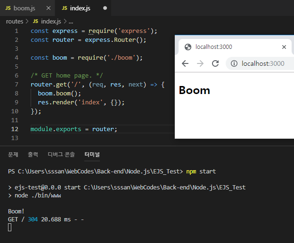Close the localhost:3000 browser tab
Viewport: 294px width, 243px height.
[284, 47]
